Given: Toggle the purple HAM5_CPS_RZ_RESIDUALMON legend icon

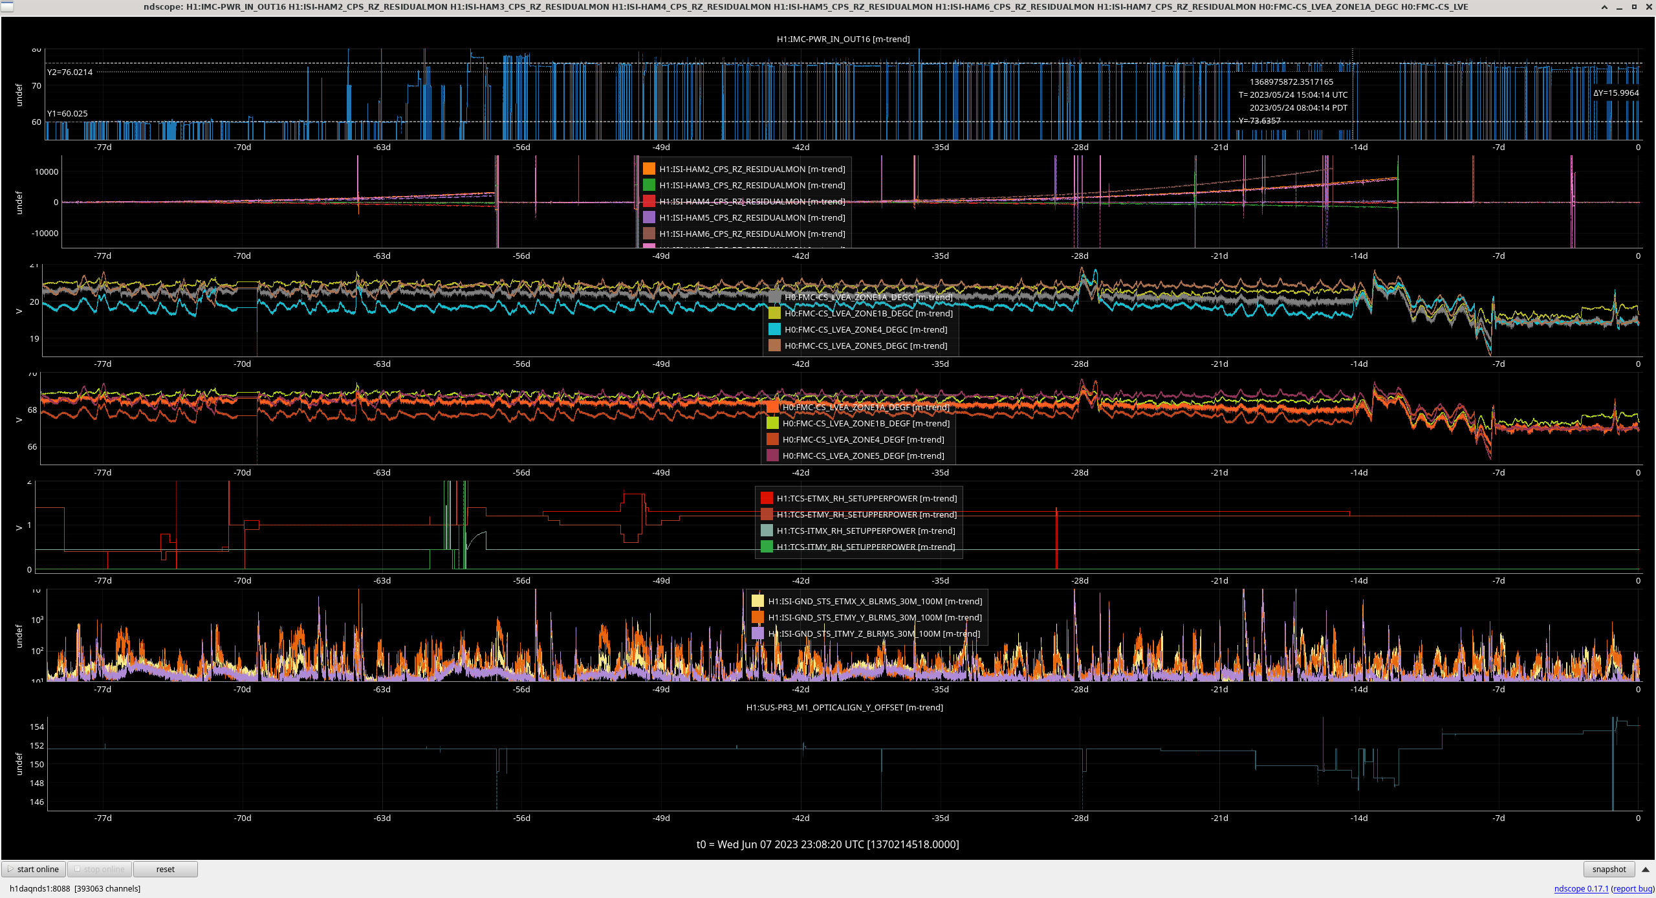Looking at the screenshot, I should coord(649,217).
